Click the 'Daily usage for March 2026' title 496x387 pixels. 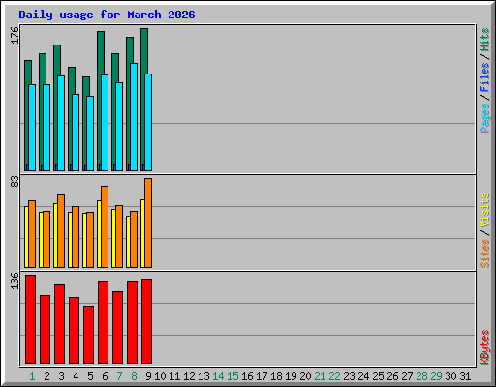pyautogui.click(x=107, y=15)
